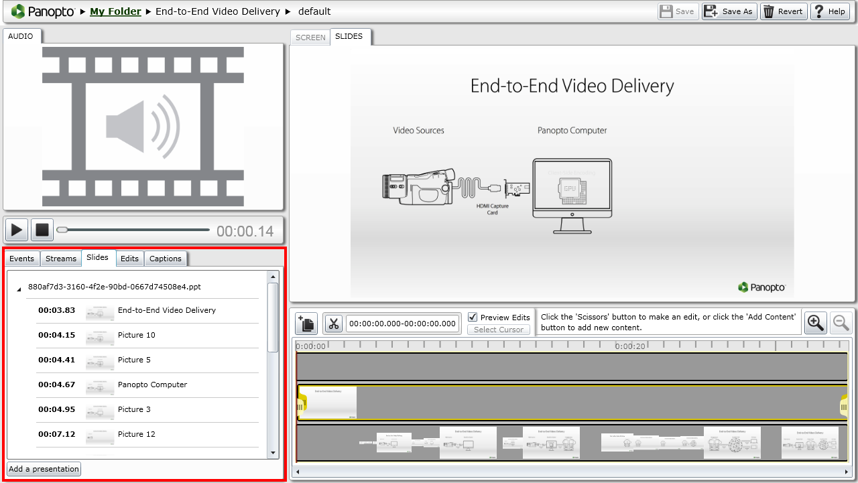Click the 00:00.14 playback time display
Screen dimensions: 858x483
245,232
